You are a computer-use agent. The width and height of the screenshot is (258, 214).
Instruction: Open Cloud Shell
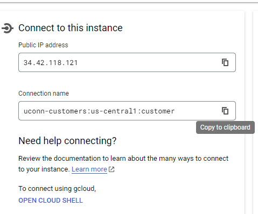[51, 201]
